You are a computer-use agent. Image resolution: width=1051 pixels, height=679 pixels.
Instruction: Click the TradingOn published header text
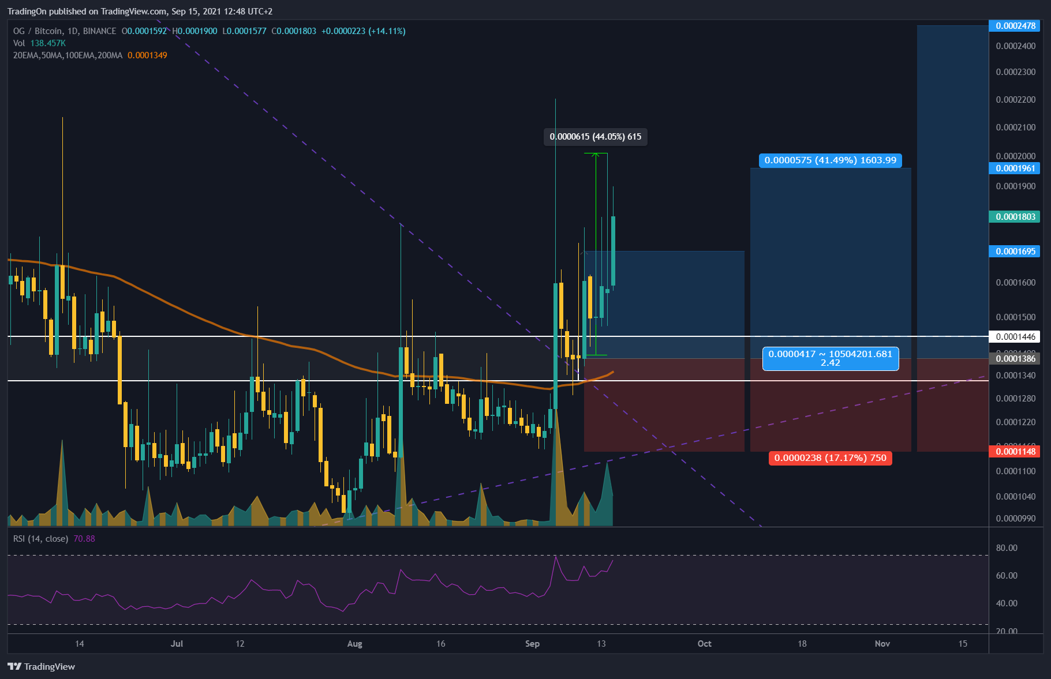[x=140, y=12]
